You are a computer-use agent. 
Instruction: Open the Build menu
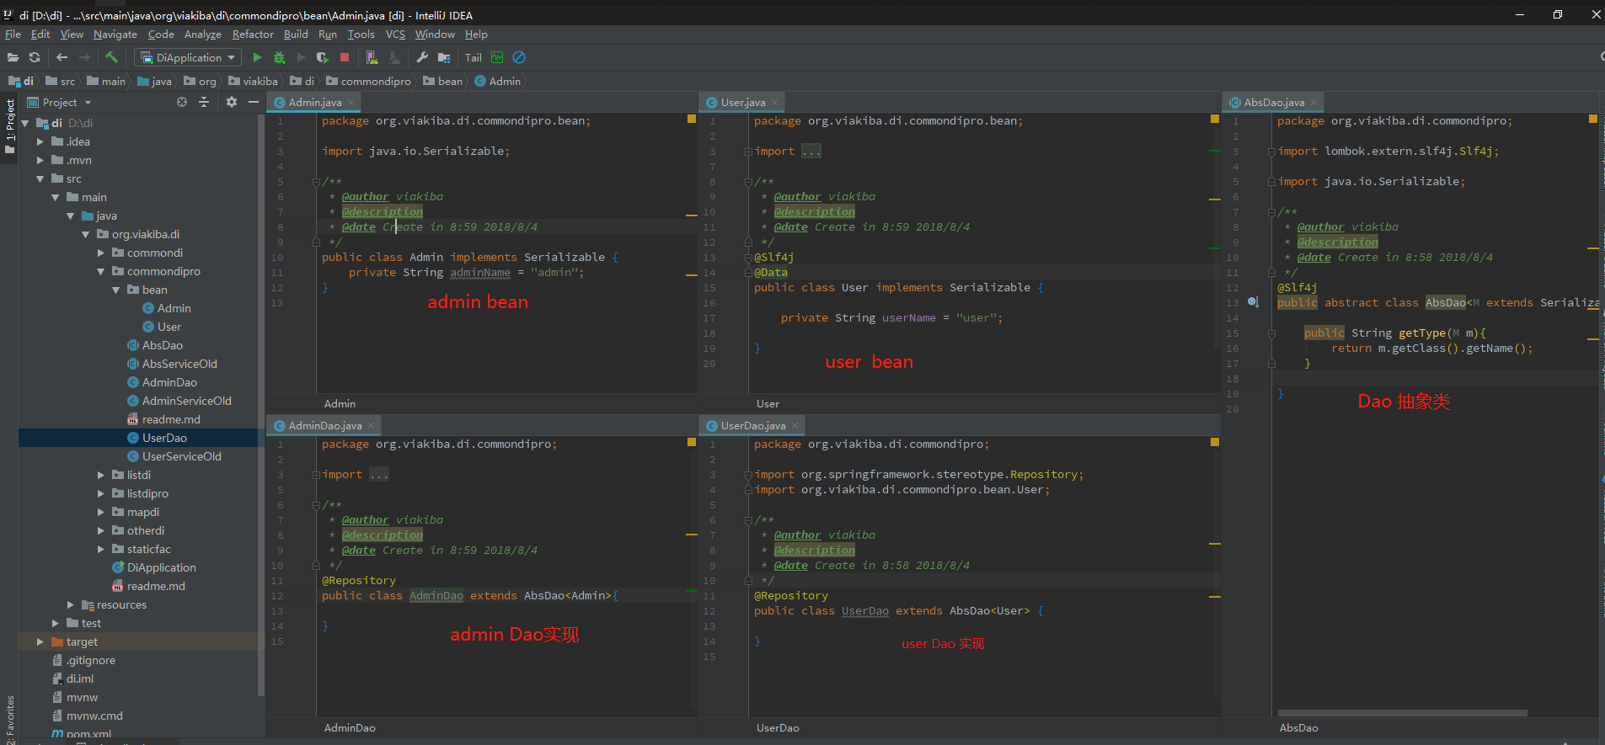pos(296,35)
